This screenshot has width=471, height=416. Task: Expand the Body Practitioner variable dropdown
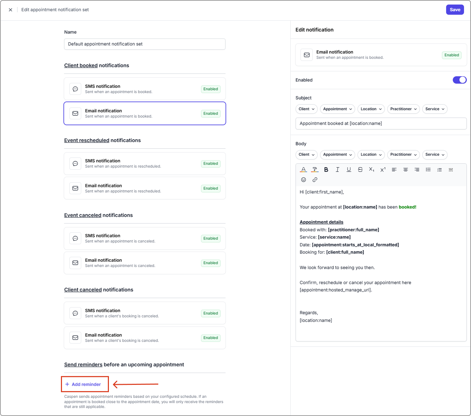coord(403,155)
